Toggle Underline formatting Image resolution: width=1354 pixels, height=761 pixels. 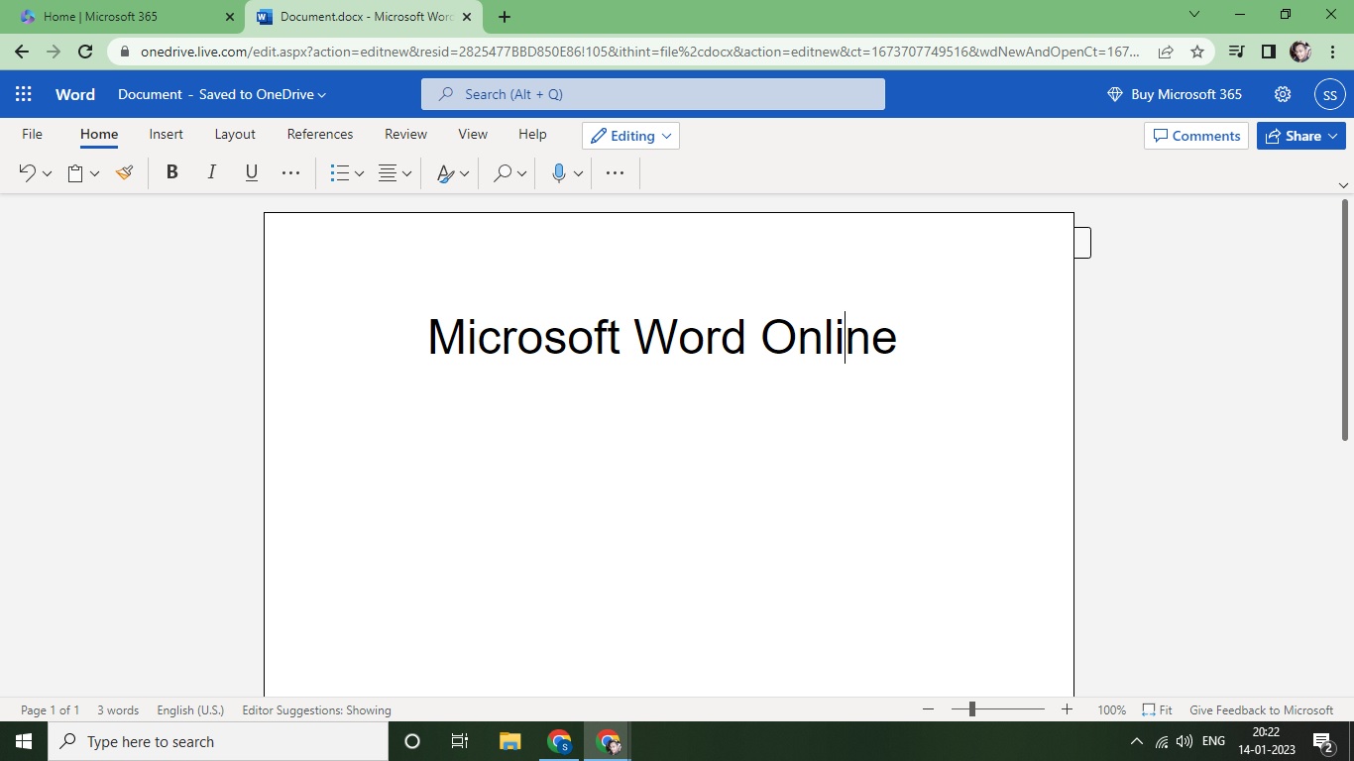[251, 172]
